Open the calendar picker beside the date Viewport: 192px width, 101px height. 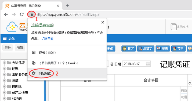[148, 64]
